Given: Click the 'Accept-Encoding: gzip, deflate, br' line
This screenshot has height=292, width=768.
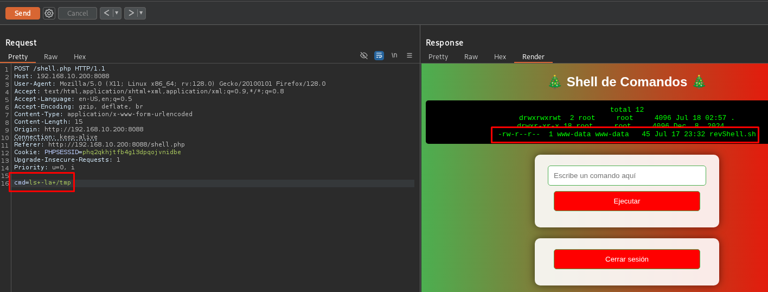Looking at the screenshot, I should click(79, 106).
